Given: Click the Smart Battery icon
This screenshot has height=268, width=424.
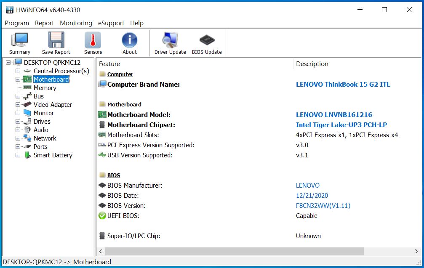Looking at the screenshot, I should tap(27, 155).
